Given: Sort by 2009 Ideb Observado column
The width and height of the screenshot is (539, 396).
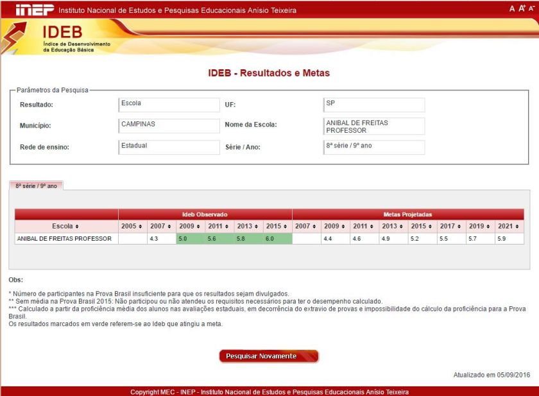Looking at the screenshot, I should pyautogui.click(x=191, y=226).
